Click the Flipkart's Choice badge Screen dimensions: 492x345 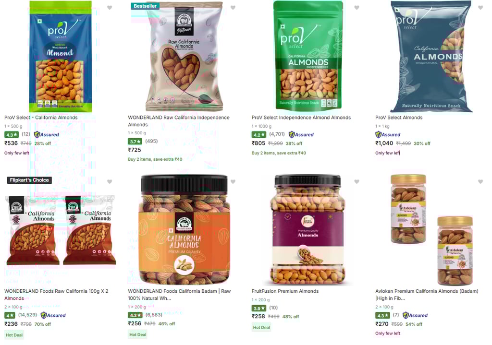(29, 180)
